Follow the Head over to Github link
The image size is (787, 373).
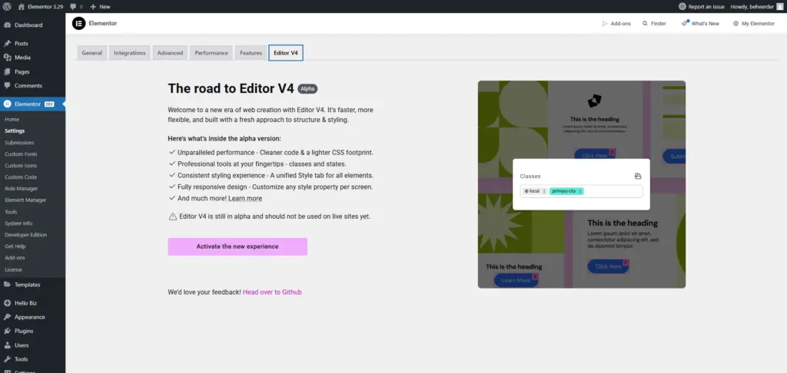pyautogui.click(x=272, y=292)
